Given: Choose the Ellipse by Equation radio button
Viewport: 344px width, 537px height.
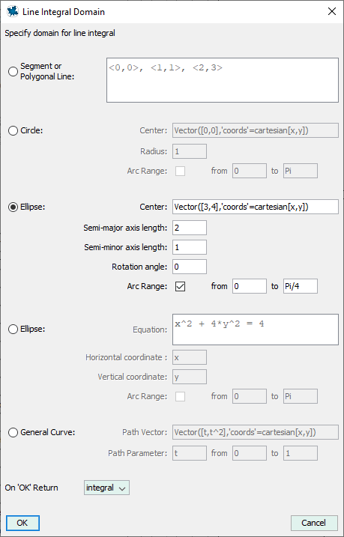Looking at the screenshot, I should [x=13, y=330].
